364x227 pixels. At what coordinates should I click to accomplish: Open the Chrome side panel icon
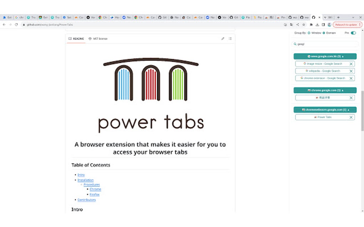tap(323, 25)
